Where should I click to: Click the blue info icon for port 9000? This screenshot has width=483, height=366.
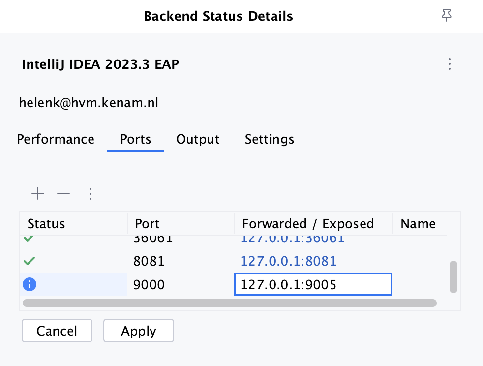pyautogui.click(x=30, y=284)
